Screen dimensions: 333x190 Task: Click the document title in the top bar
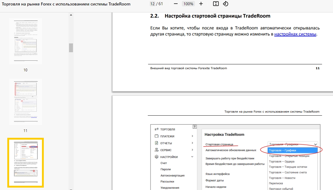pos(66,4)
